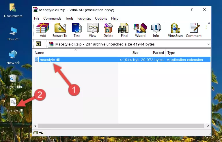Sort by the Type column header
This screenshot has height=142, width=222.
tap(188, 52)
